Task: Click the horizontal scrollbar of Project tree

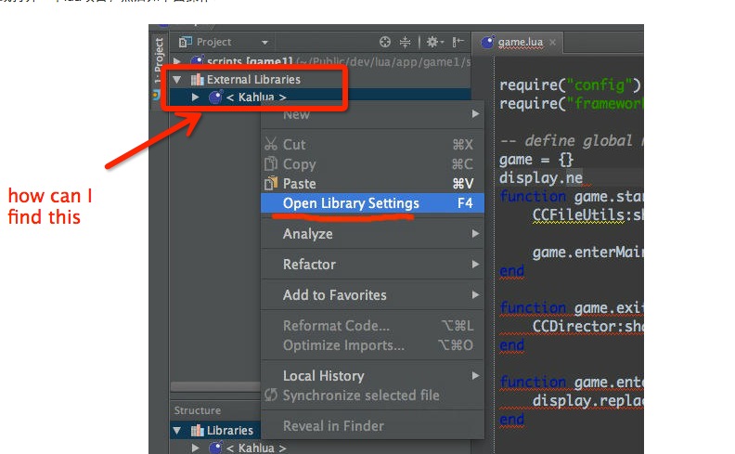Action: tap(215, 386)
